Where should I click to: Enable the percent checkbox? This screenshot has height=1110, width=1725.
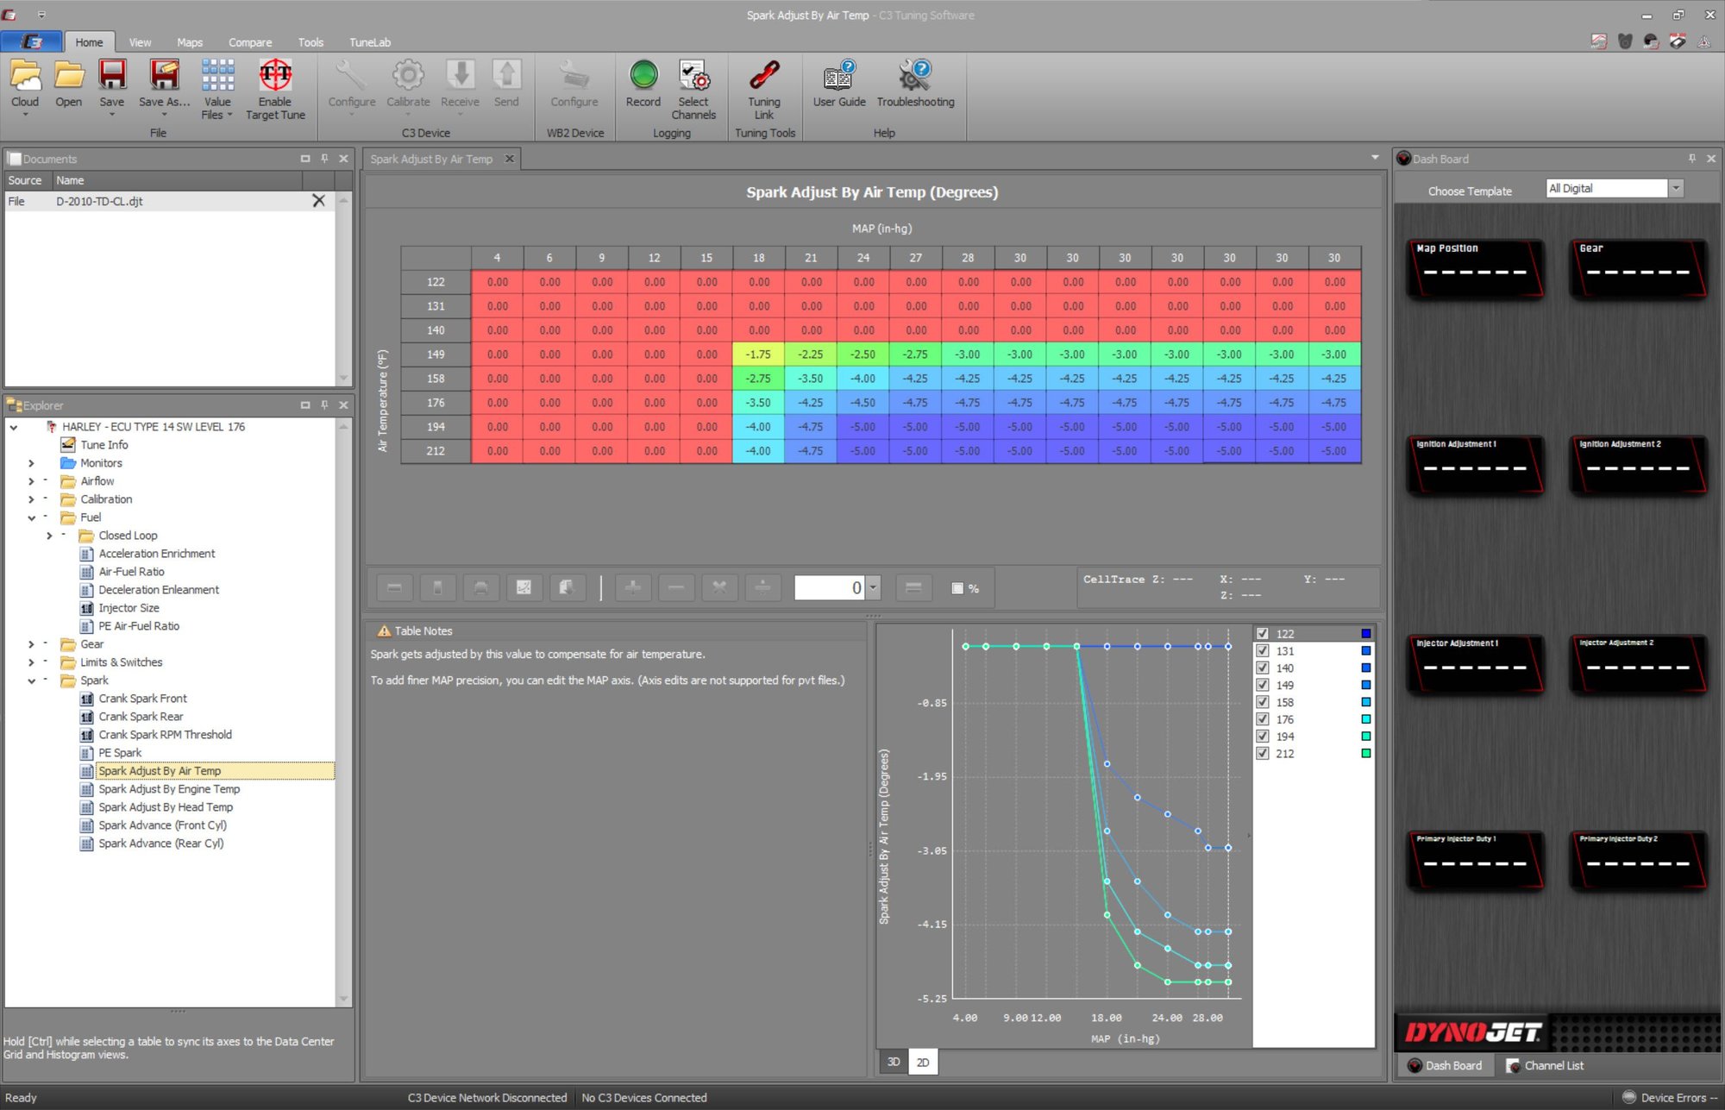[957, 588]
